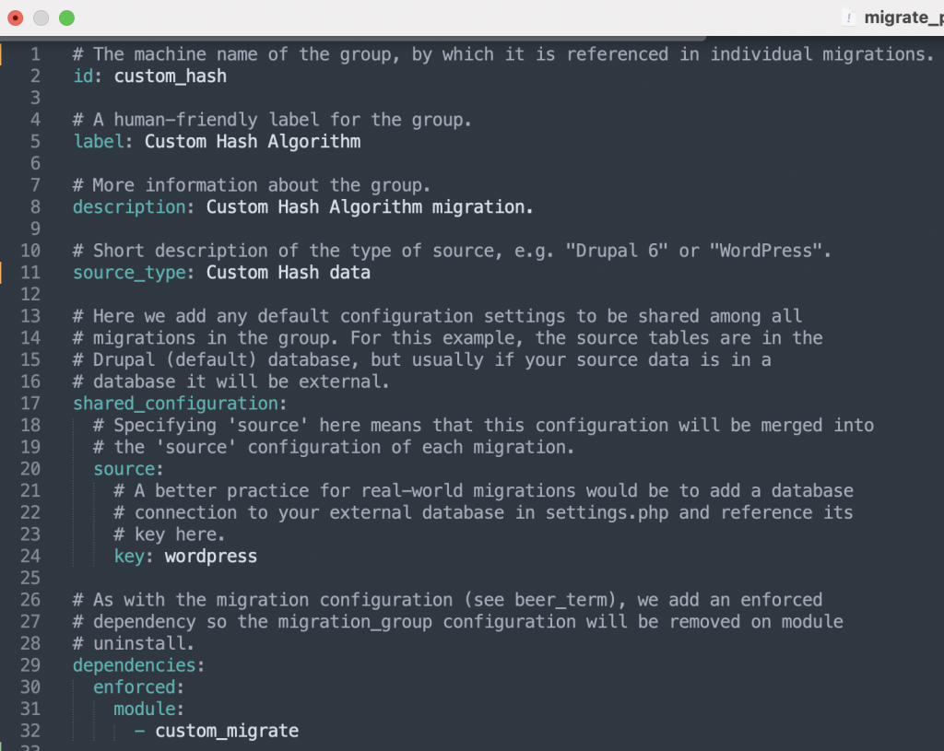Click the green zoom window button
The width and height of the screenshot is (944, 751).
coord(66,18)
